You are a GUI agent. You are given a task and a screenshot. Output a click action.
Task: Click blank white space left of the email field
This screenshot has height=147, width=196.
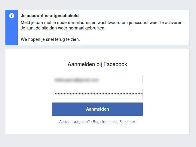[29, 80]
